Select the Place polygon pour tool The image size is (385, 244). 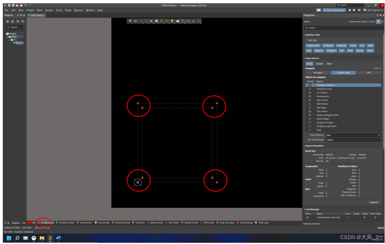177,21
